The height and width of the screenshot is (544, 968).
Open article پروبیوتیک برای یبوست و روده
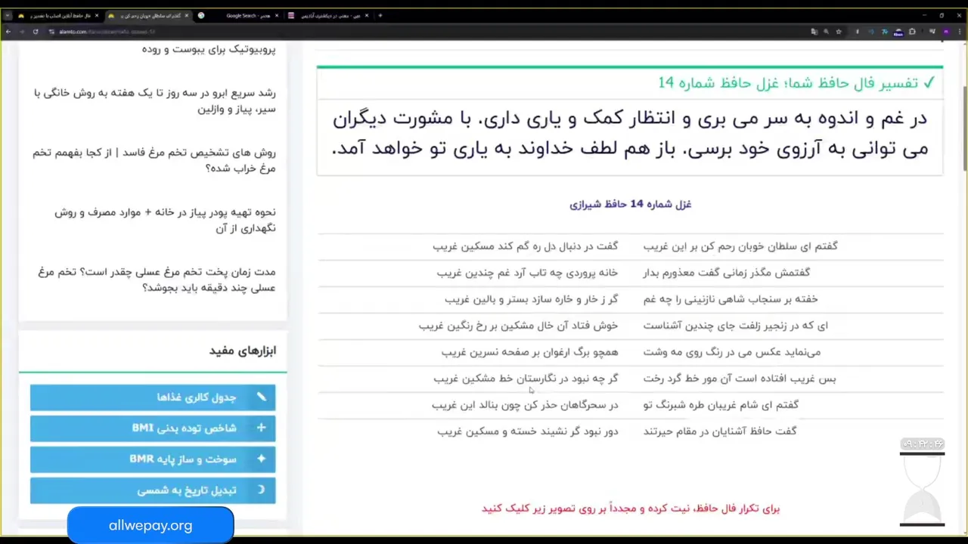pos(209,49)
